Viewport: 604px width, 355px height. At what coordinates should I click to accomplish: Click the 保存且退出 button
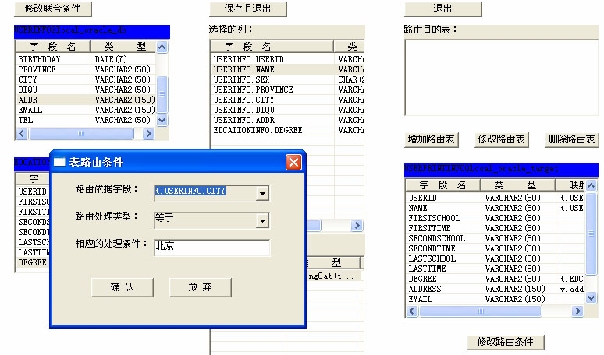tap(247, 9)
